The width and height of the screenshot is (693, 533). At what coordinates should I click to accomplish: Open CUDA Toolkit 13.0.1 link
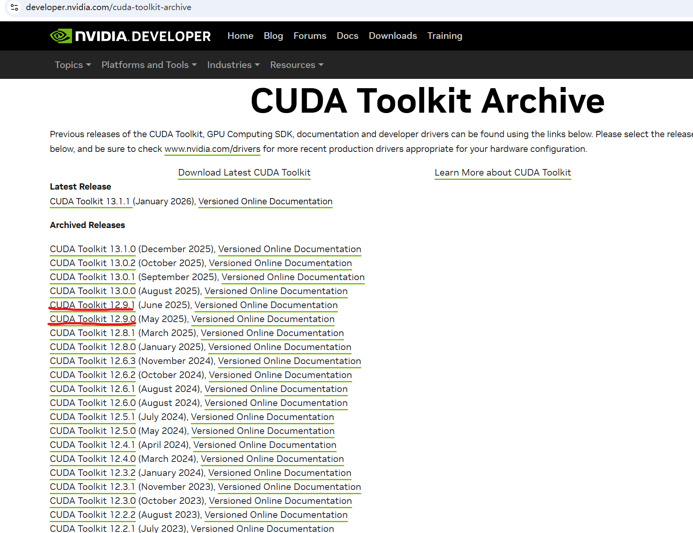pyautogui.click(x=93, y=277)
